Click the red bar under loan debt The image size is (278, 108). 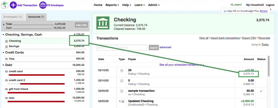[36, 102]
